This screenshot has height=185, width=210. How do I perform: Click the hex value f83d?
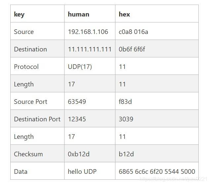pos(125,102)
